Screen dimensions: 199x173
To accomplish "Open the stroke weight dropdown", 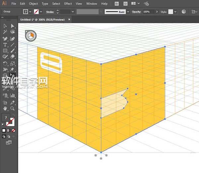I will (x=73, y=12).
